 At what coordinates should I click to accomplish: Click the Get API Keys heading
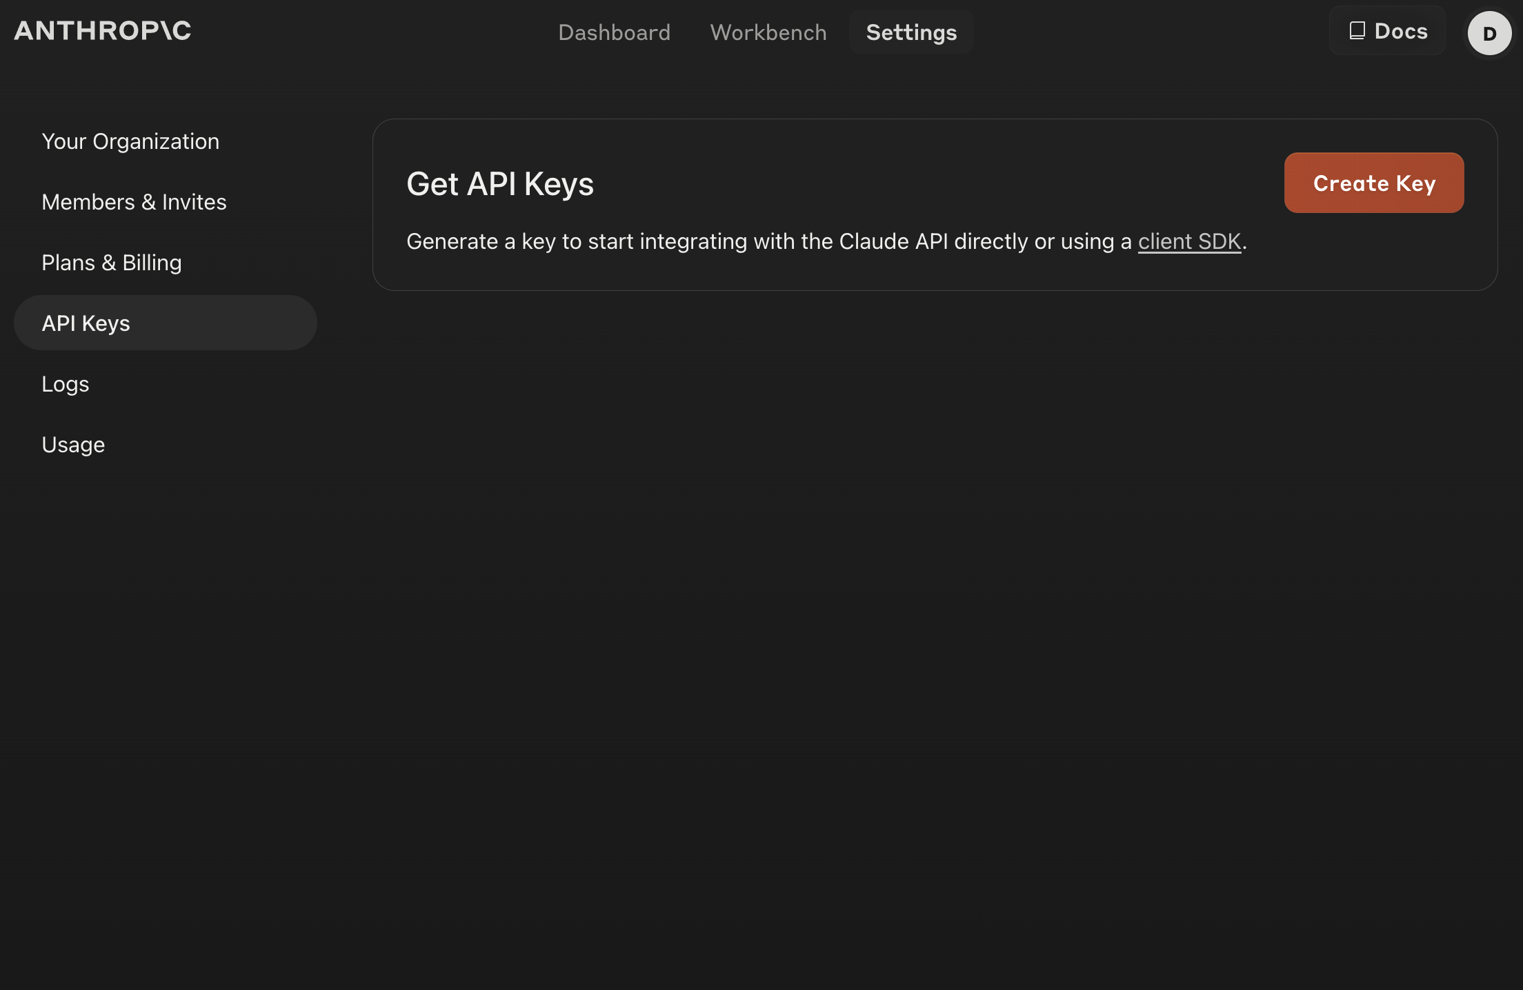[500, 183]
